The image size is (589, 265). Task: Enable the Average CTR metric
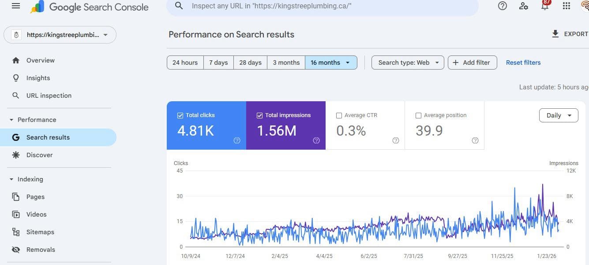339,115
